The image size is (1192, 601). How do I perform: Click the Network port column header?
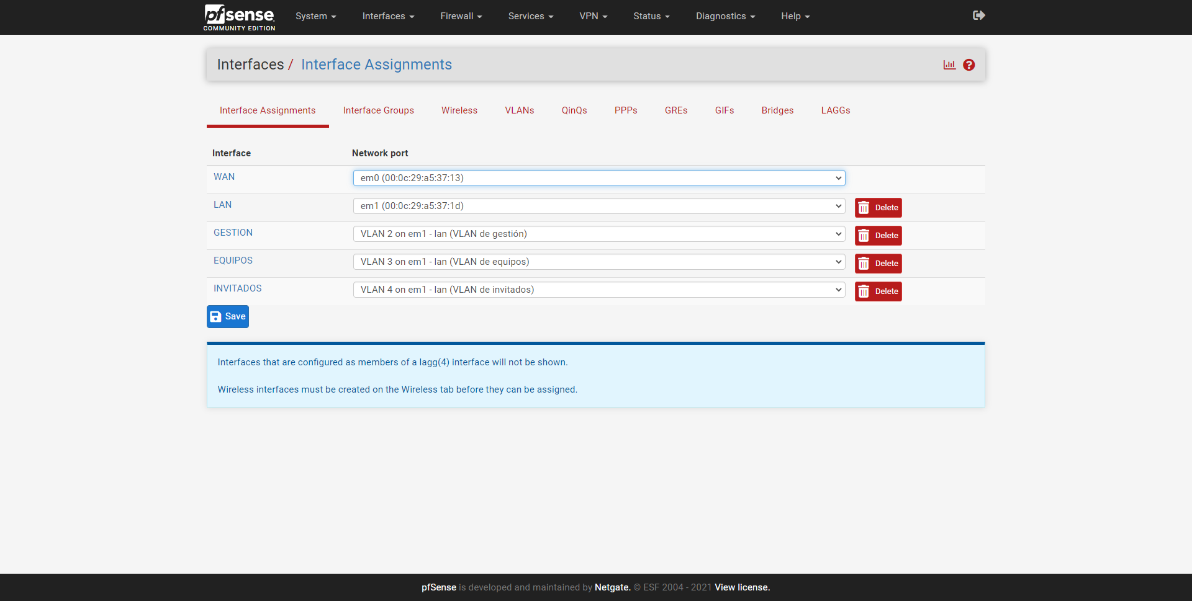click(x=380, y=153)
